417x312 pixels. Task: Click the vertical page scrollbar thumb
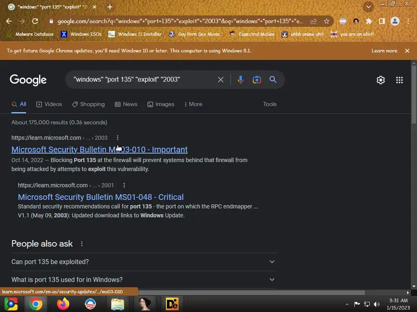[x=414, y=94]
